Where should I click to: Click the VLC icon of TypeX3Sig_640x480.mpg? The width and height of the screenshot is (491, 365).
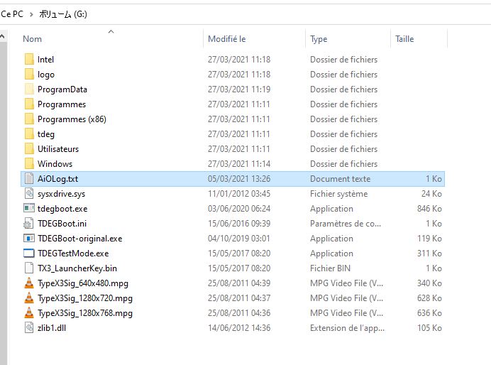pyautogui.click(x=29, y=283)
